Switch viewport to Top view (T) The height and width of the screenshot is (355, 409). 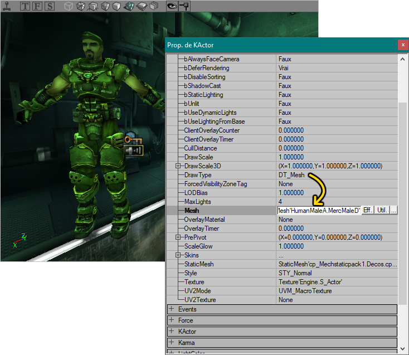tap(25, 6)
